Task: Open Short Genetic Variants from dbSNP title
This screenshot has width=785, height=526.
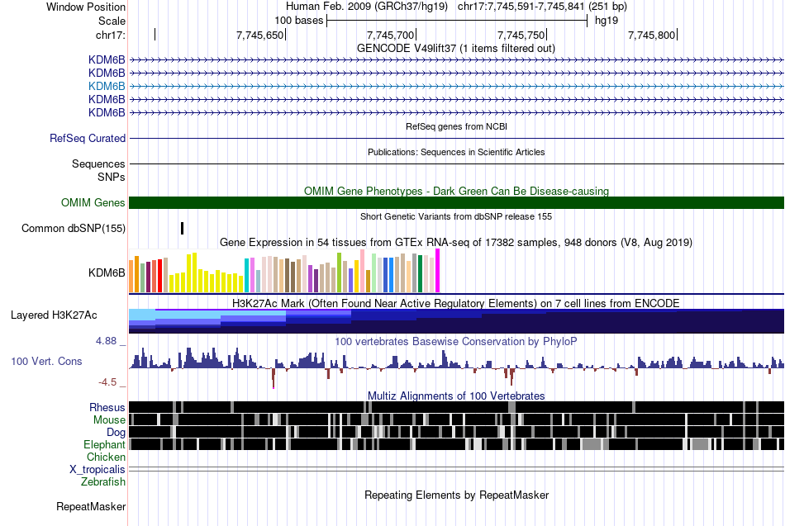Action: [x=456, y=216]
